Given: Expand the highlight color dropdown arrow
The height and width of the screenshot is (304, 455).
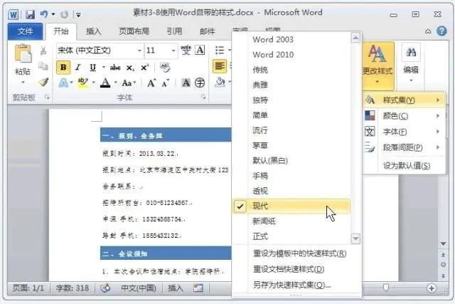Looking at the screenshot, I should (x=93, y=83).
